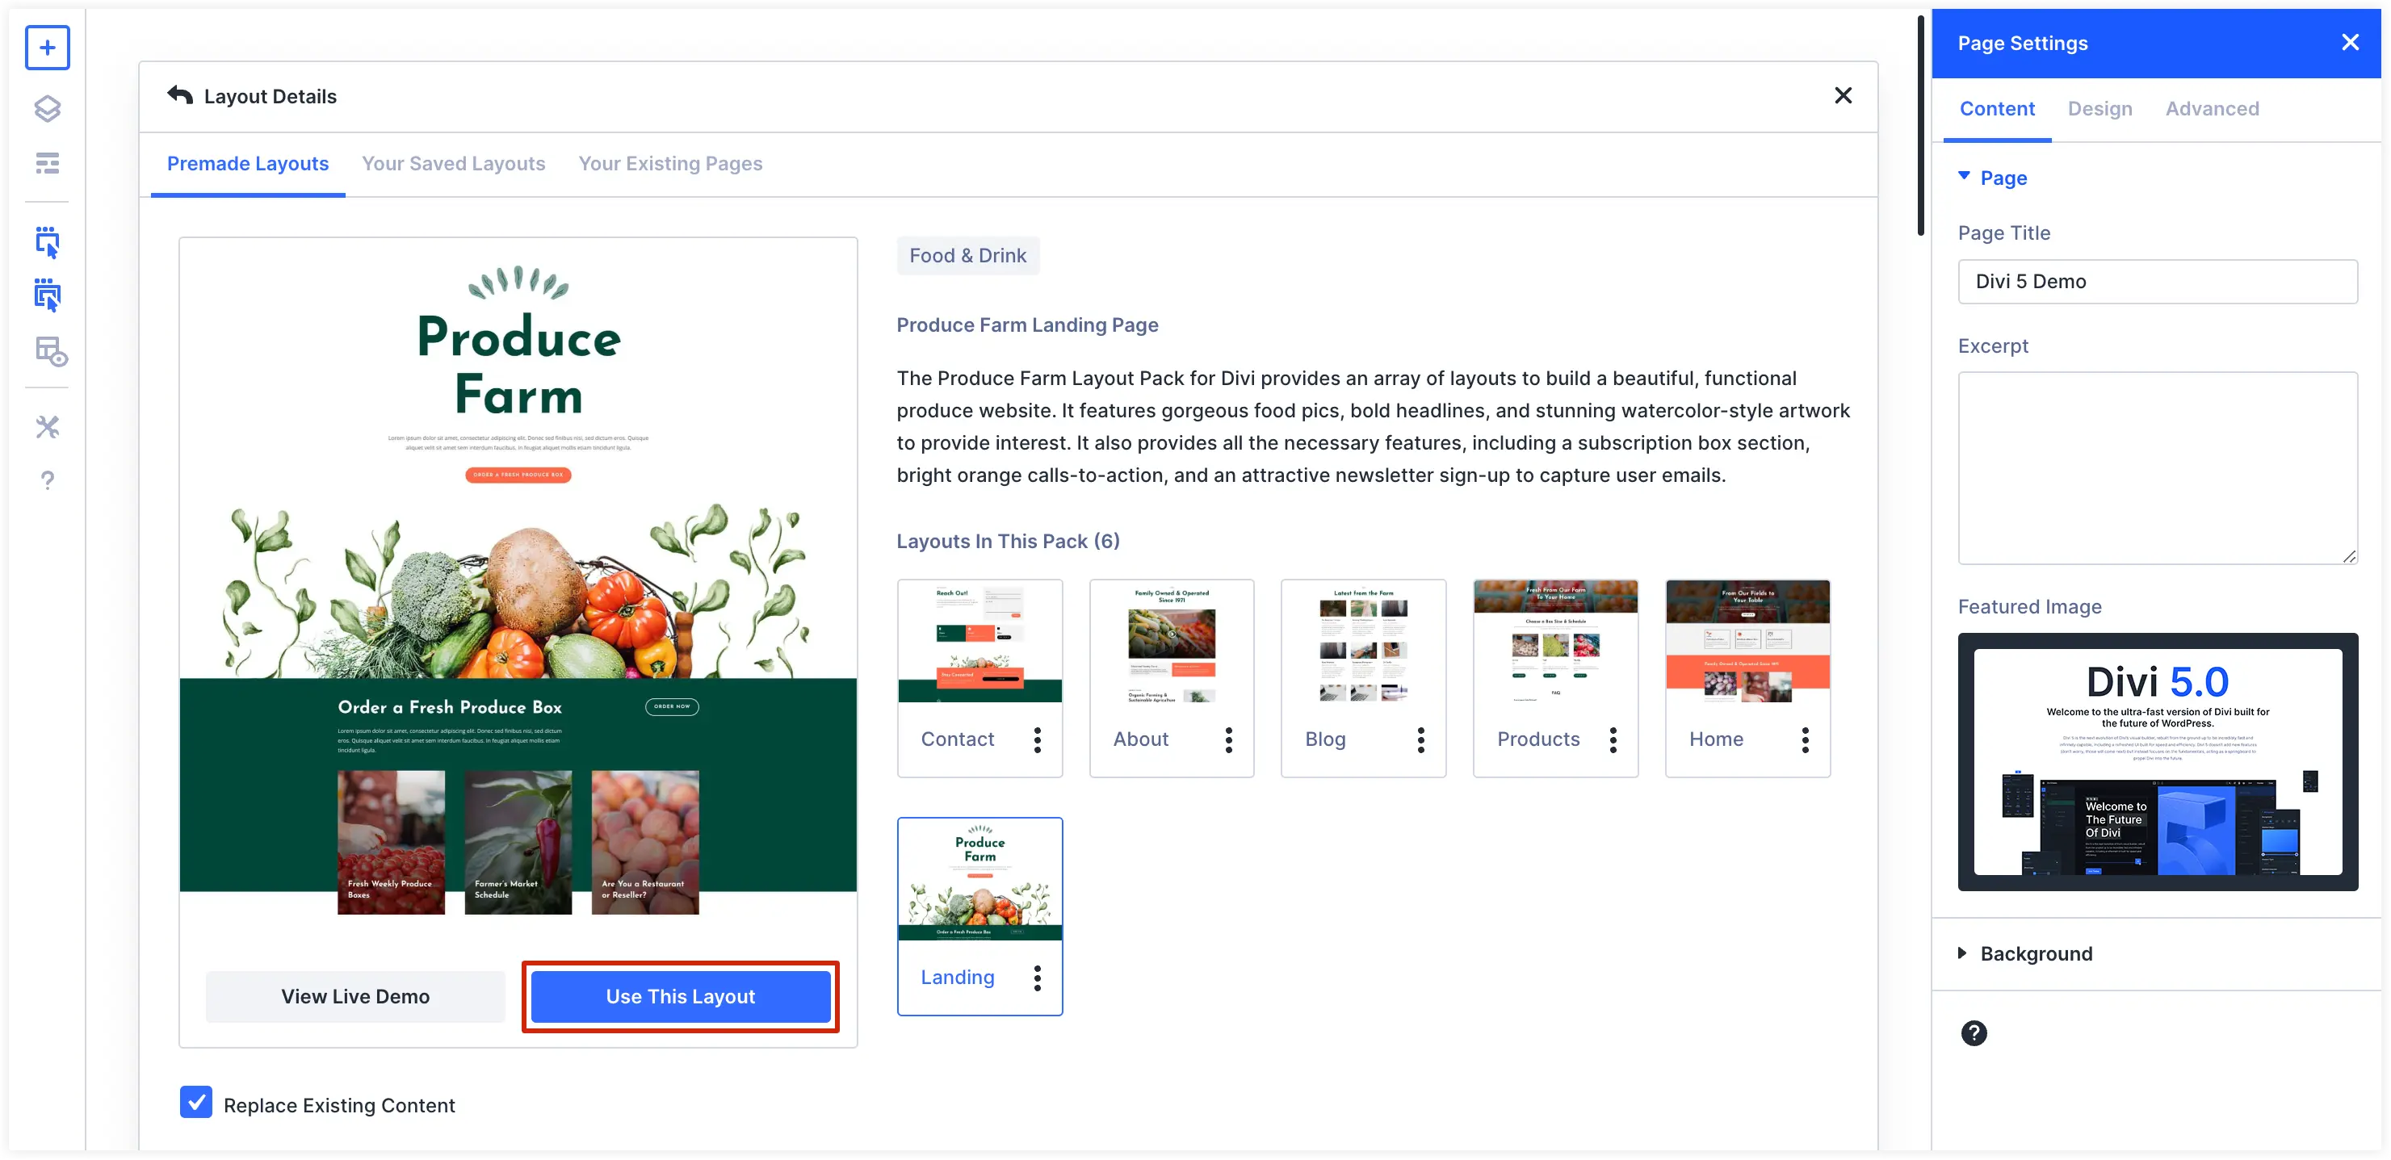Click the Page Title input field

[2156, 280]
